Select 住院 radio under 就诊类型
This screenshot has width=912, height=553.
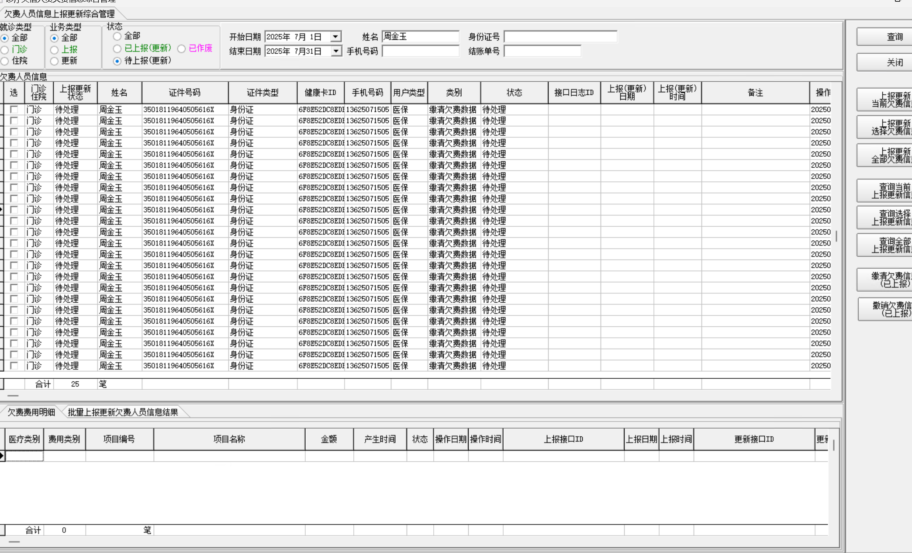point(5,61)
